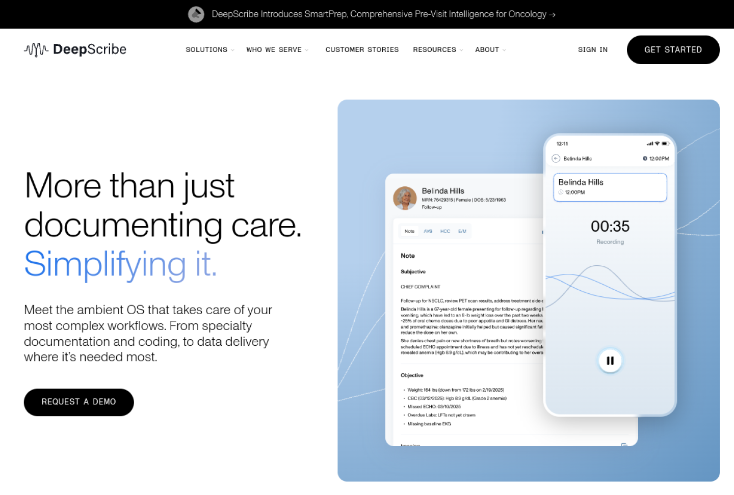Expand the chevron next to Resources

click(461, 50)
